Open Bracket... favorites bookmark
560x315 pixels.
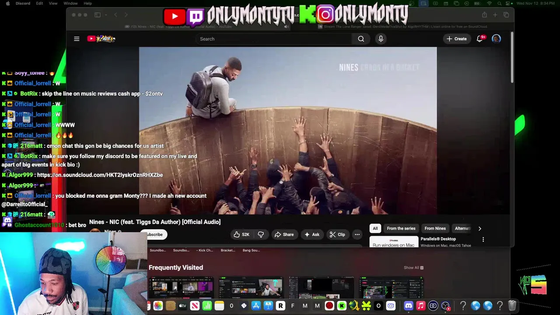tap(228, 250)
